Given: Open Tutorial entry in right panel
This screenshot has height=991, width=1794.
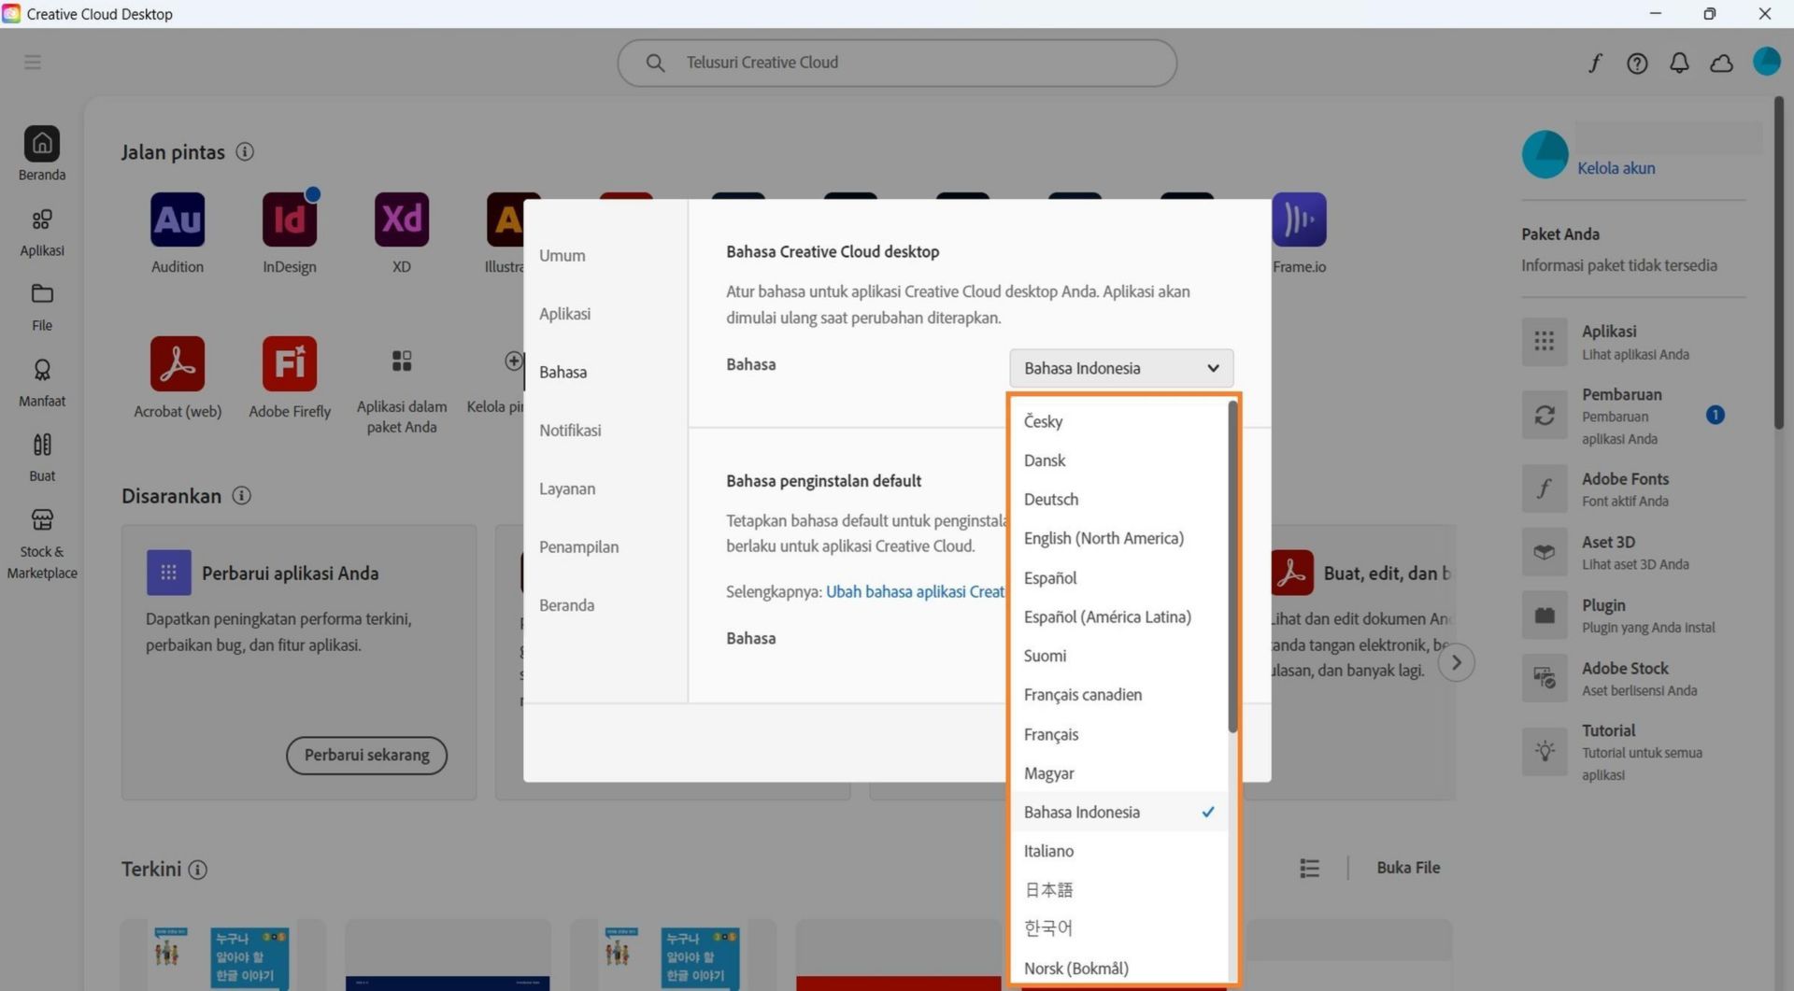Looking at the screenshot, I should point(1624,752).
